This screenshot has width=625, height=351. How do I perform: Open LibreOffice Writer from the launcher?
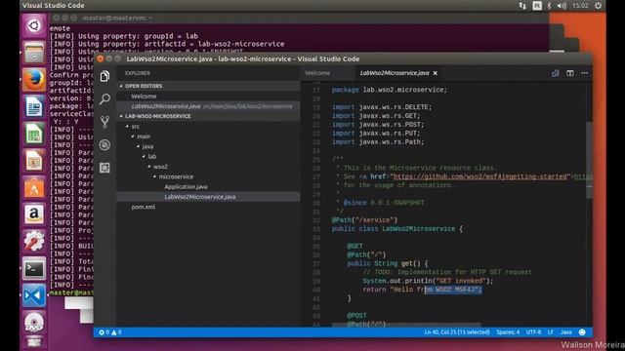[34, 106]
